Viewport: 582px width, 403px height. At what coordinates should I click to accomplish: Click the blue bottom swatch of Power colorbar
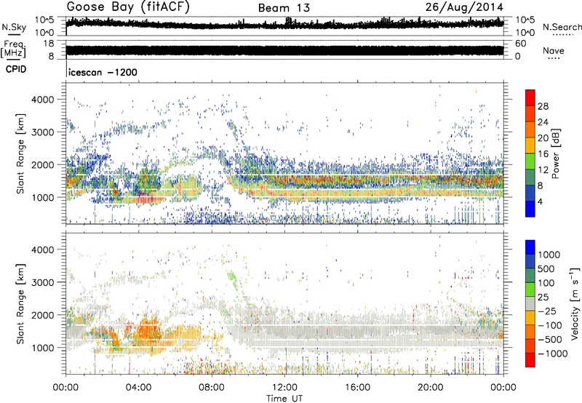pos(530,209)
